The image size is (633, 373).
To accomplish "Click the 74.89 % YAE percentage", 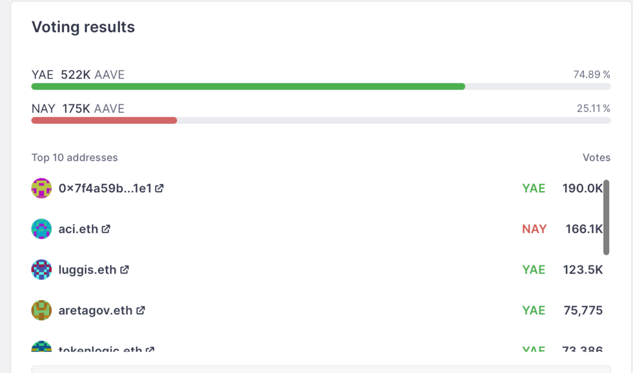I will click(592, 75).
